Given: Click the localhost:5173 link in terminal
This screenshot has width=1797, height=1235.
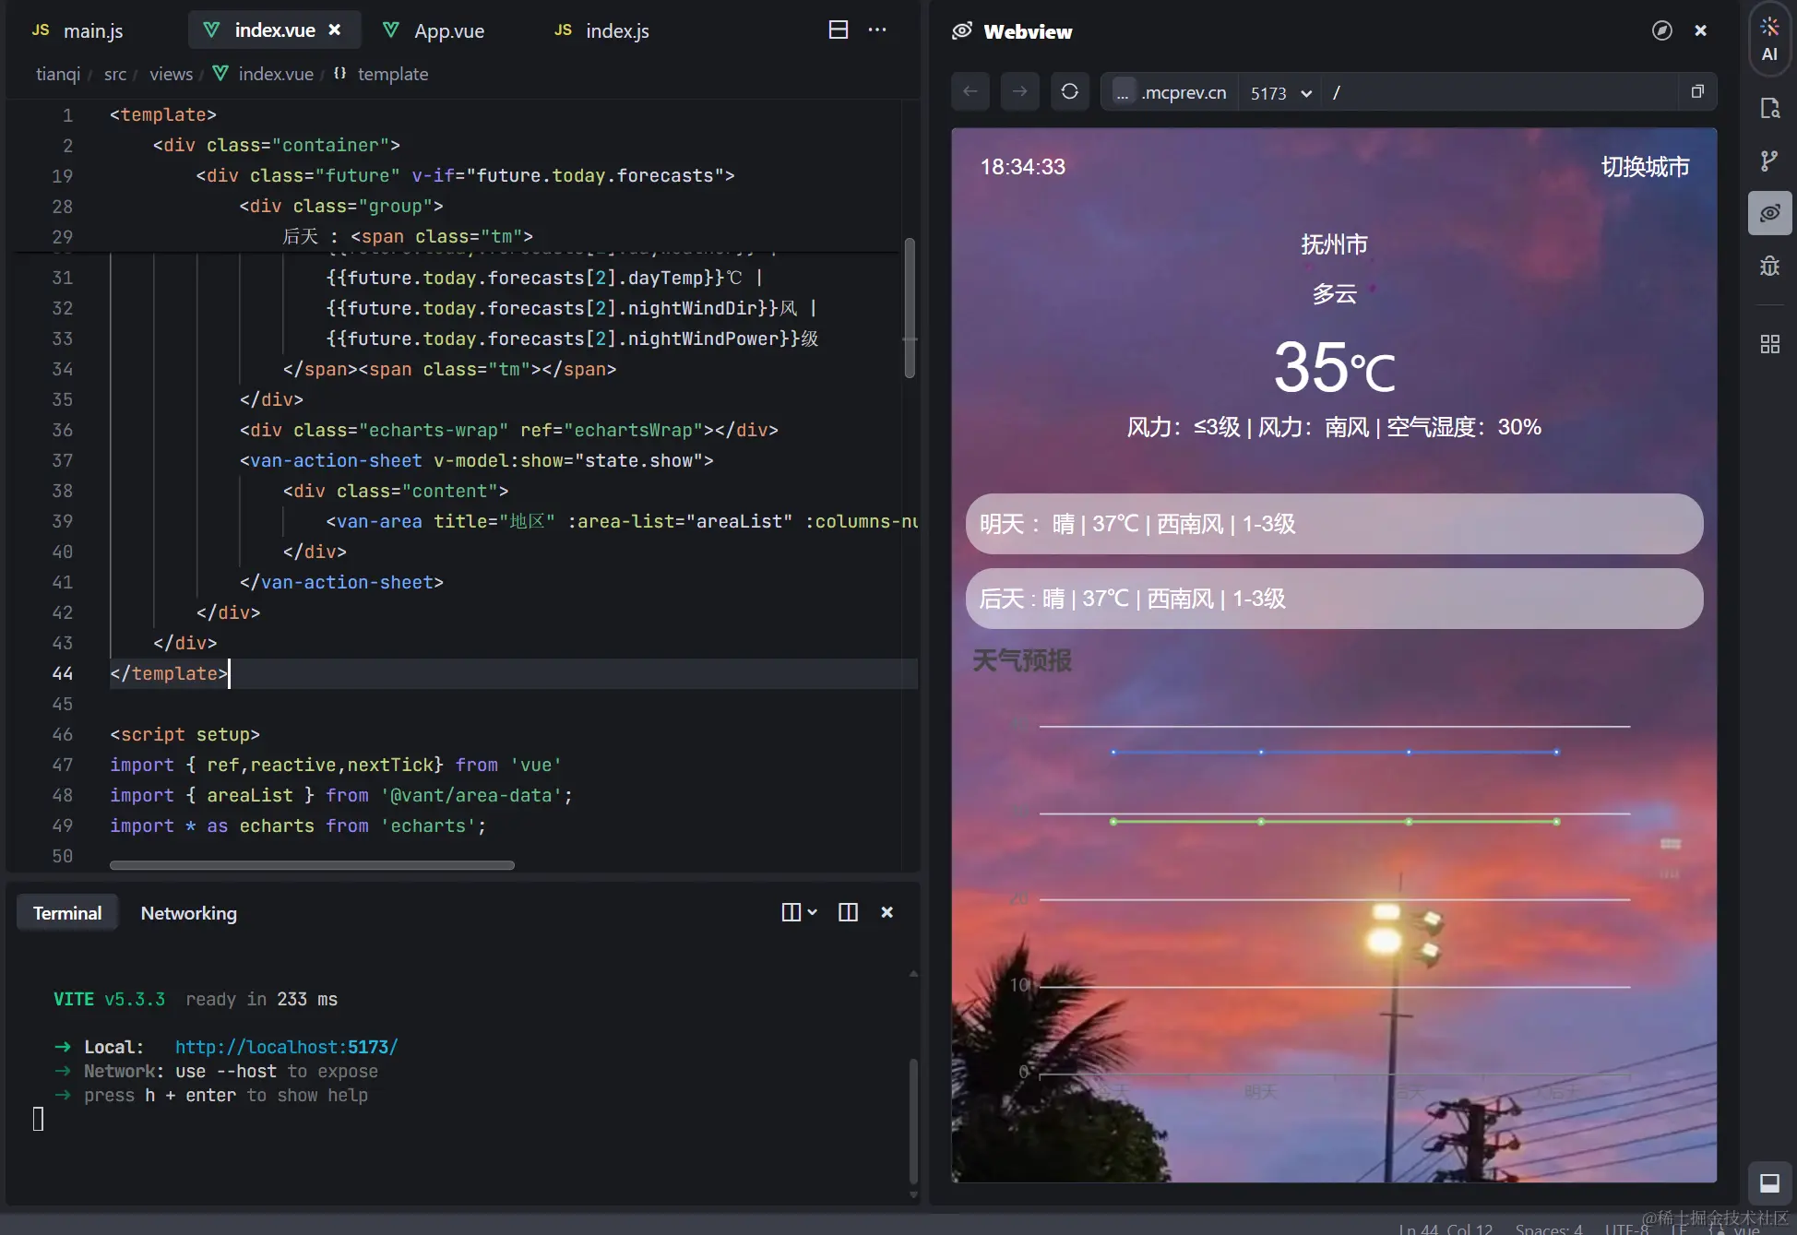Looking at the screenshot, I should coord(285,1048).
